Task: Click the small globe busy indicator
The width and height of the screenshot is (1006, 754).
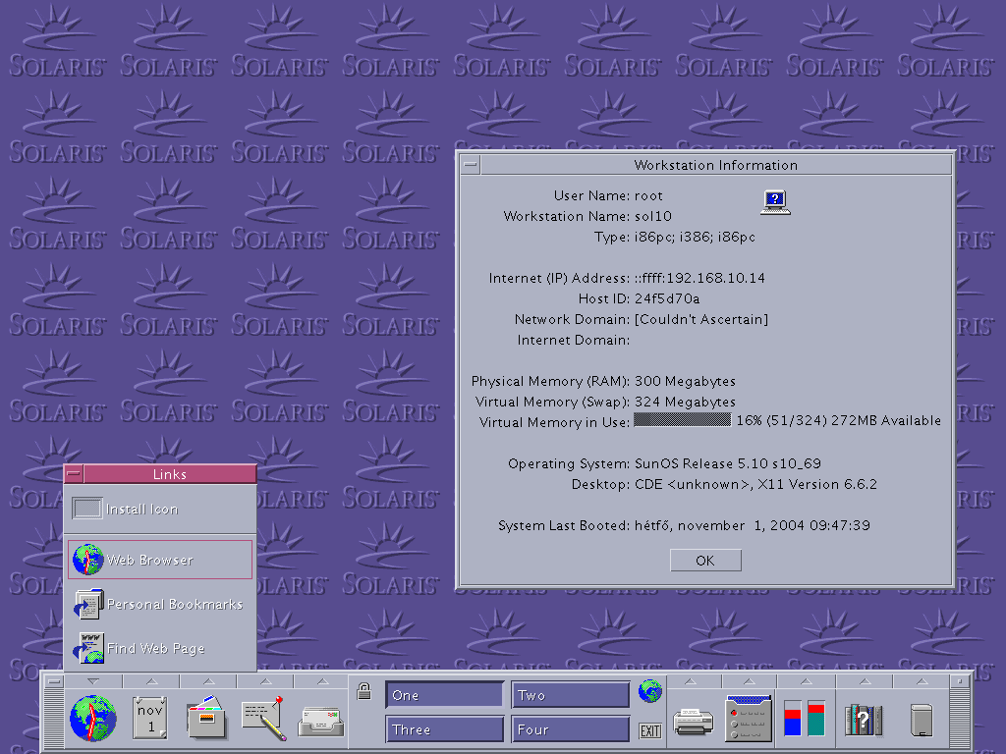Action: (650, 691)
